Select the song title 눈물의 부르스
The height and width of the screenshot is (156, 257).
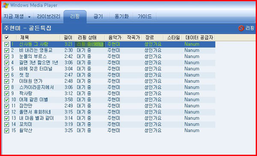pyautogui.click(x=33, y=57)
